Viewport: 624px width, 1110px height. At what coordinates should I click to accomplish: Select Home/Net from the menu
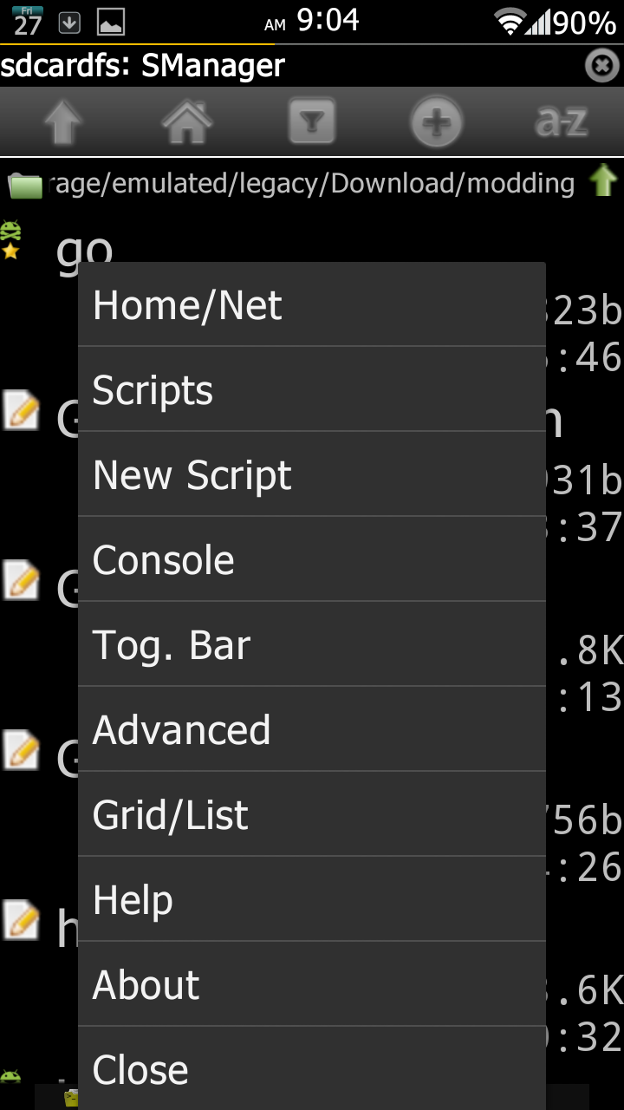pyautogui.click(x=312, y=305)
